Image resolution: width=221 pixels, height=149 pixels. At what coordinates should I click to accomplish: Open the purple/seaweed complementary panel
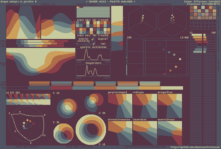pos(120,106)
